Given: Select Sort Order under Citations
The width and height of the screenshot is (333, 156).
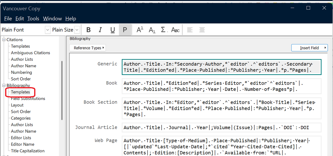Looking at the screenshot, I should (21, 79).
